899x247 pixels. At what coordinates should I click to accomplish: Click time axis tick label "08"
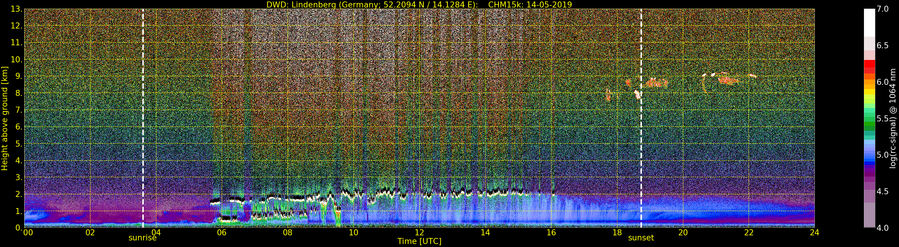tap(288, 232)
